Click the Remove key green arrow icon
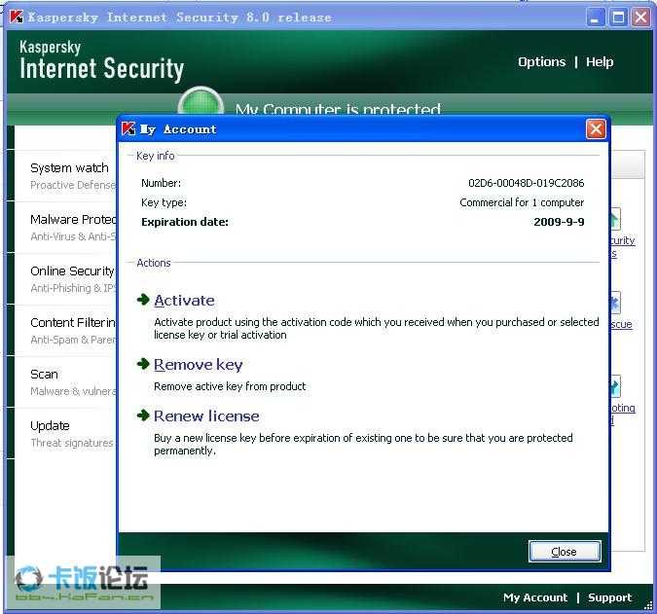The width and height of the screenshot is (657, 614). pyautogui.click(x=143, y=364)
